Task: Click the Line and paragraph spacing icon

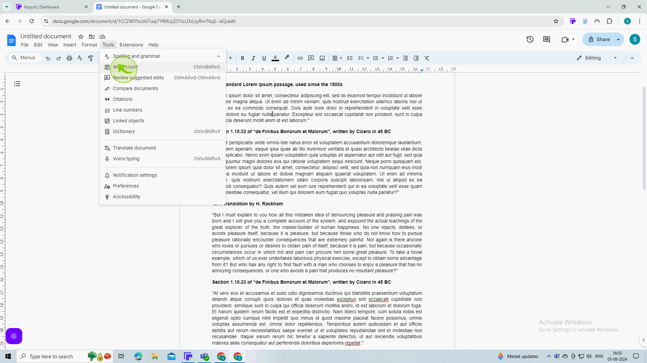Action: (x=350, y=58)
